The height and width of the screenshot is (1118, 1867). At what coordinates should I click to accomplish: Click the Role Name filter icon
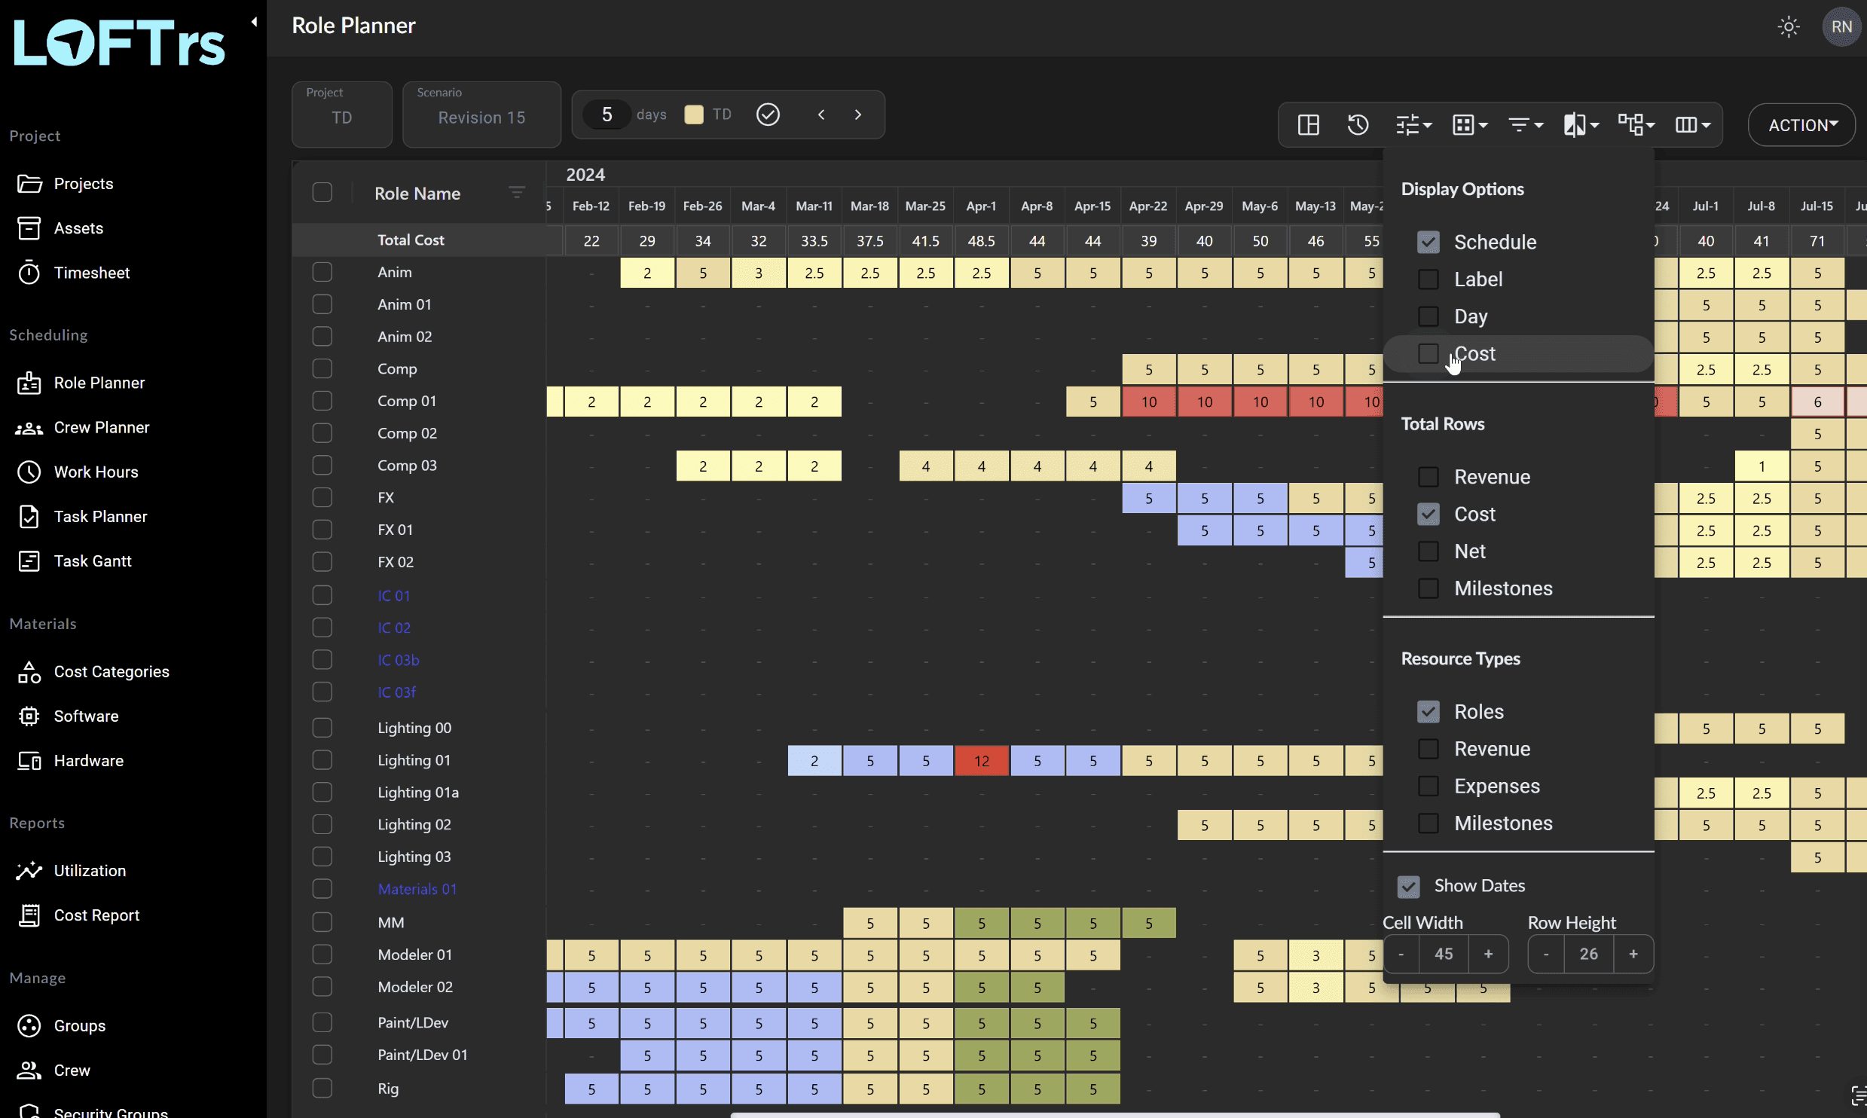[x=517, y=193]
